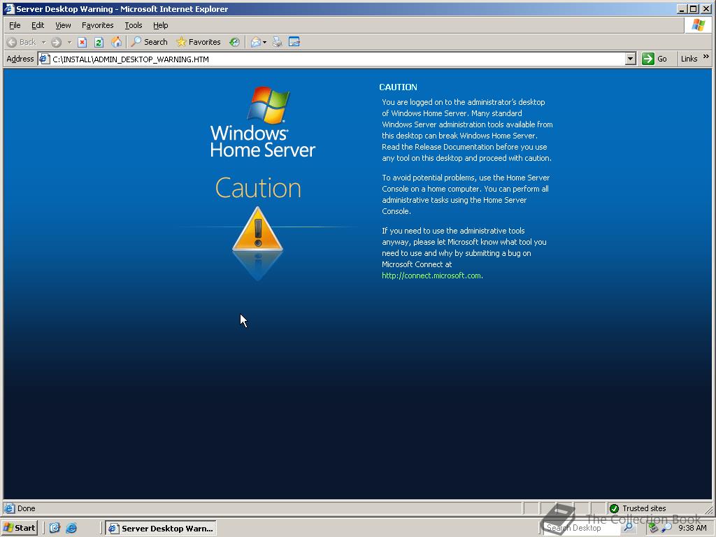Viewport: 716px width, 537px height.
Task: Click the 9:38 AM clock
Action: pos(692,528)
